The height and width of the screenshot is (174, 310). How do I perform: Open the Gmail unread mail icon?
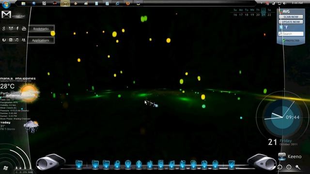coord(6,14)
